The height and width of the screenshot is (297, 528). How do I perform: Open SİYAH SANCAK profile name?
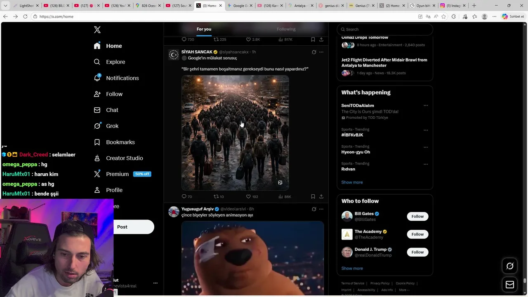pos(197,52)
